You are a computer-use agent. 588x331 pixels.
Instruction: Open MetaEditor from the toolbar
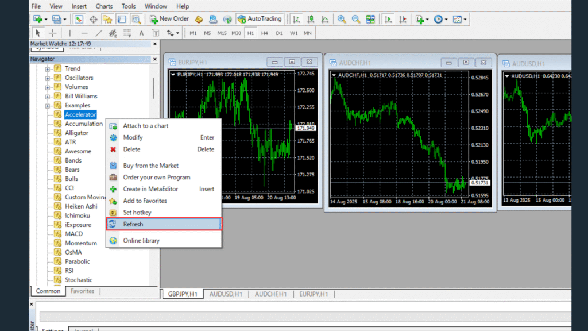pos(199,19)
